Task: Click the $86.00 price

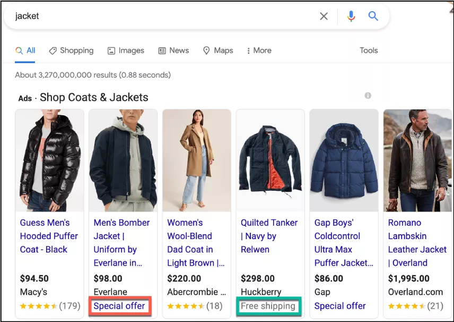Action: pos(329,278)
